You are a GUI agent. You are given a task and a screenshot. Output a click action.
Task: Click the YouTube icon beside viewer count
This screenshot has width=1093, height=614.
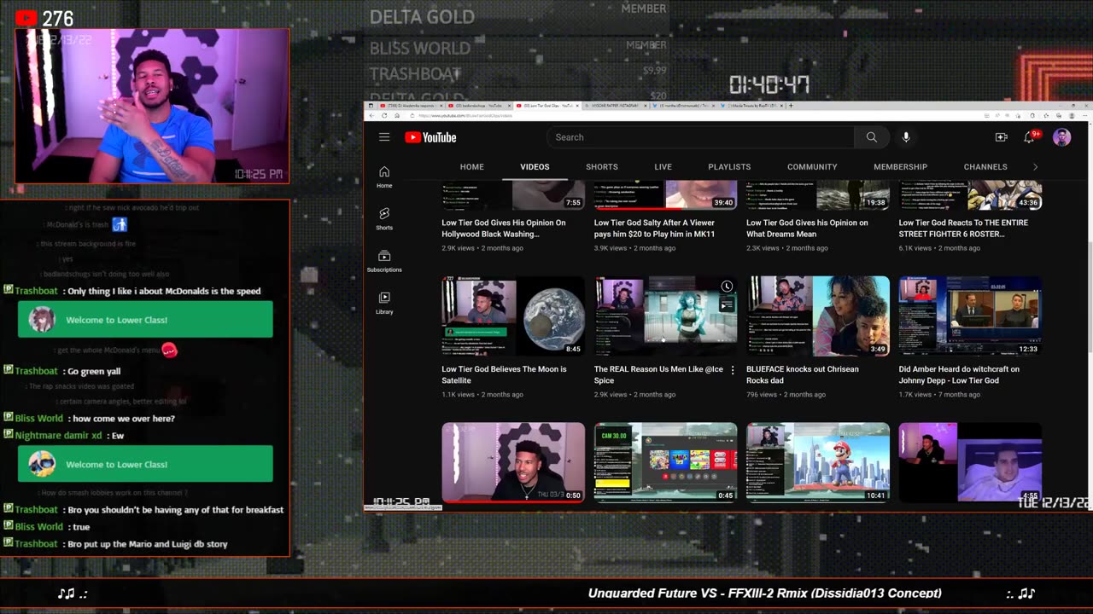[26, 18]
